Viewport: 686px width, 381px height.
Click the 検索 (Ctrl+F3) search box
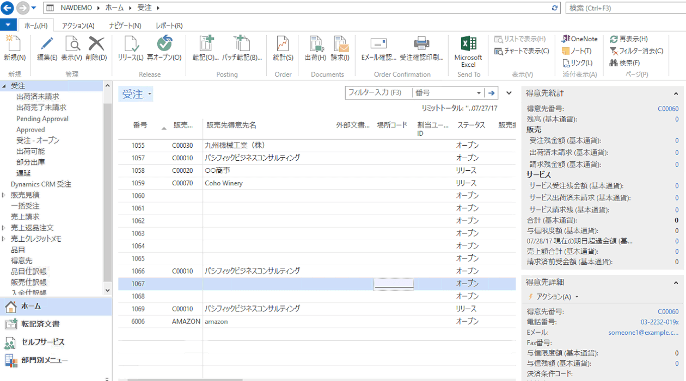click(x=625, y=8)
